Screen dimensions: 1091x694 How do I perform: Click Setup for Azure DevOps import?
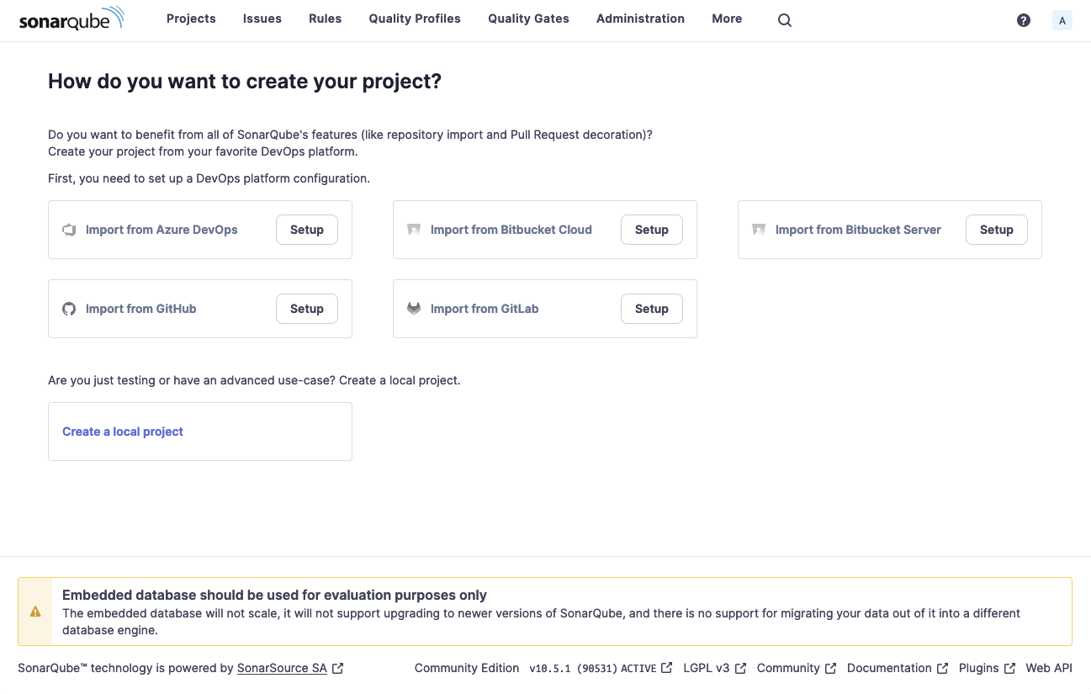pyautogui.click(x=307, y=230)
